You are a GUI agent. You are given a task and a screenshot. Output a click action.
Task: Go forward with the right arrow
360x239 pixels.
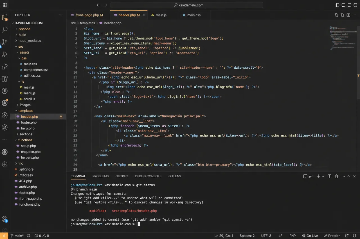[105, 5]
